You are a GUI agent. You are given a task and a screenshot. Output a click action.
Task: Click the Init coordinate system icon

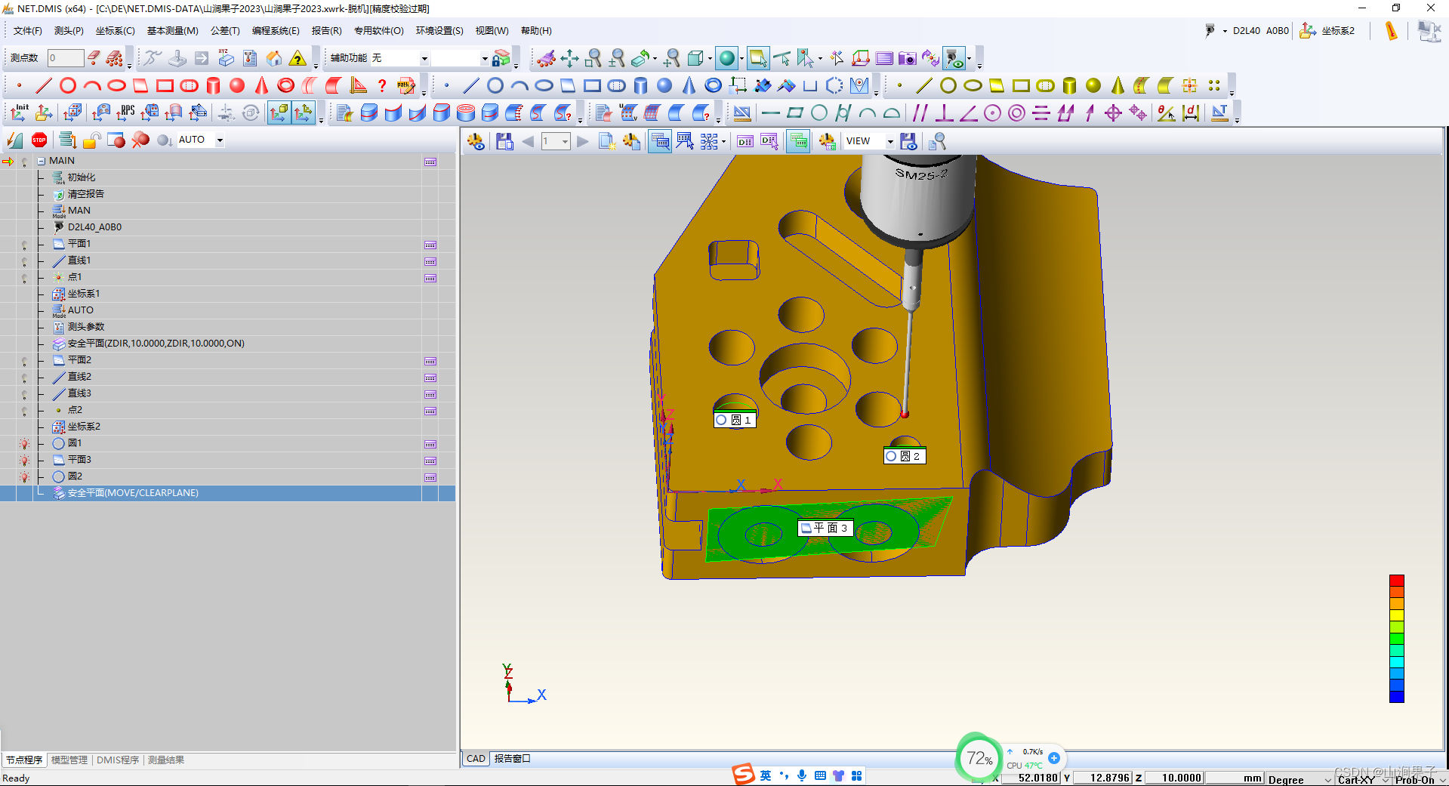coord(20,113)
